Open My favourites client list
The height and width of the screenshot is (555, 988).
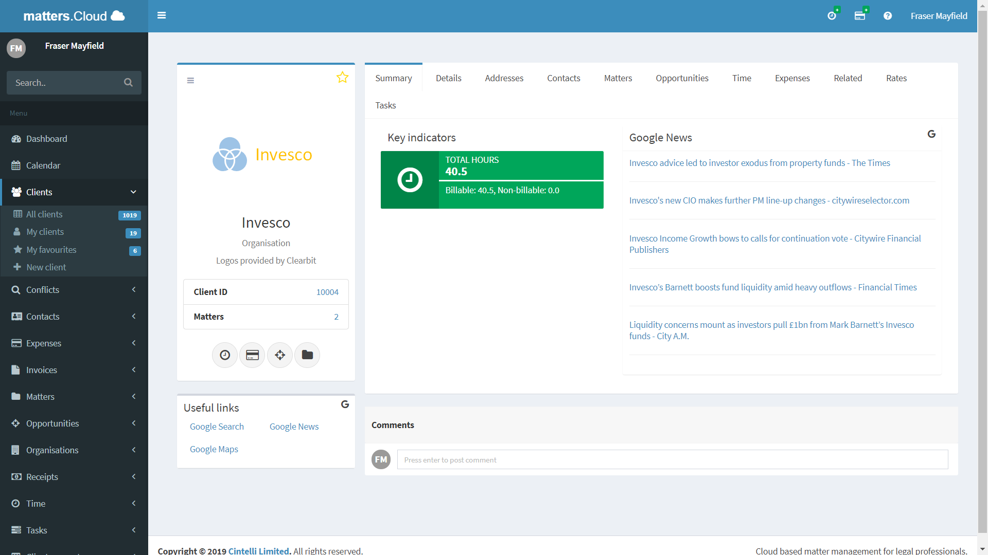[x=51, y=250]
